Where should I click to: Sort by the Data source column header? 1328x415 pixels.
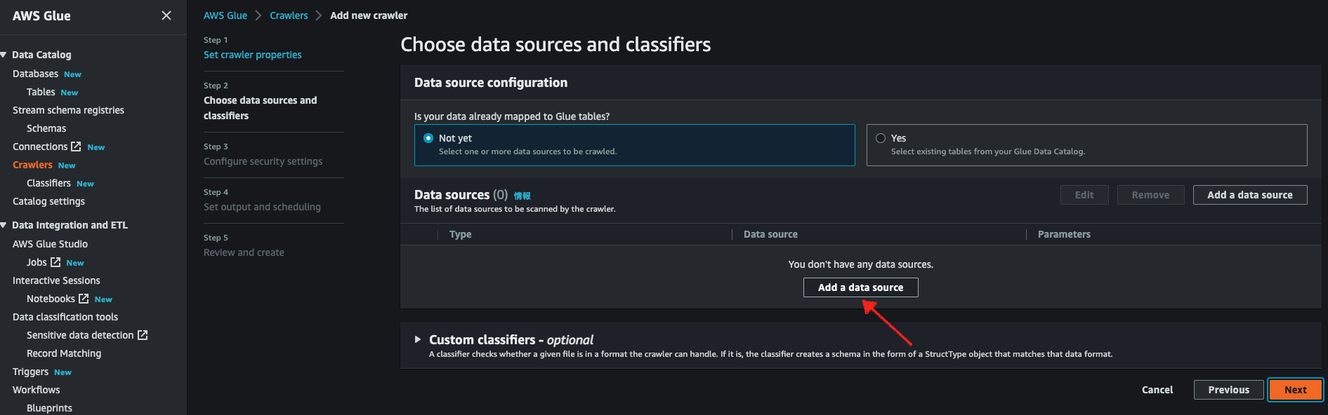tap(770, 234)
